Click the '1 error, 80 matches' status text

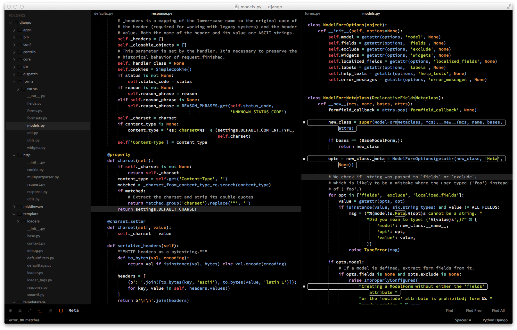23,320
